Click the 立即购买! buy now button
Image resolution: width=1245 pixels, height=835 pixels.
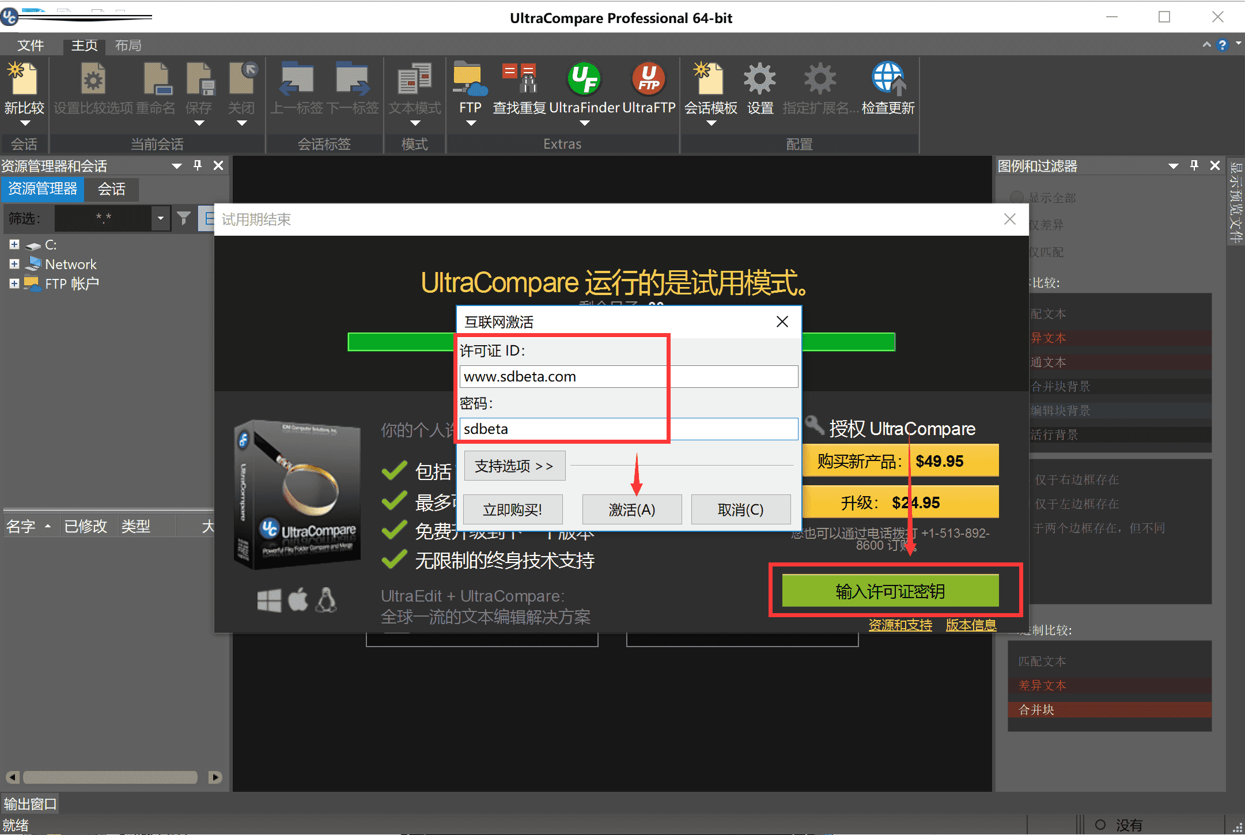click(x=512, y=509)
